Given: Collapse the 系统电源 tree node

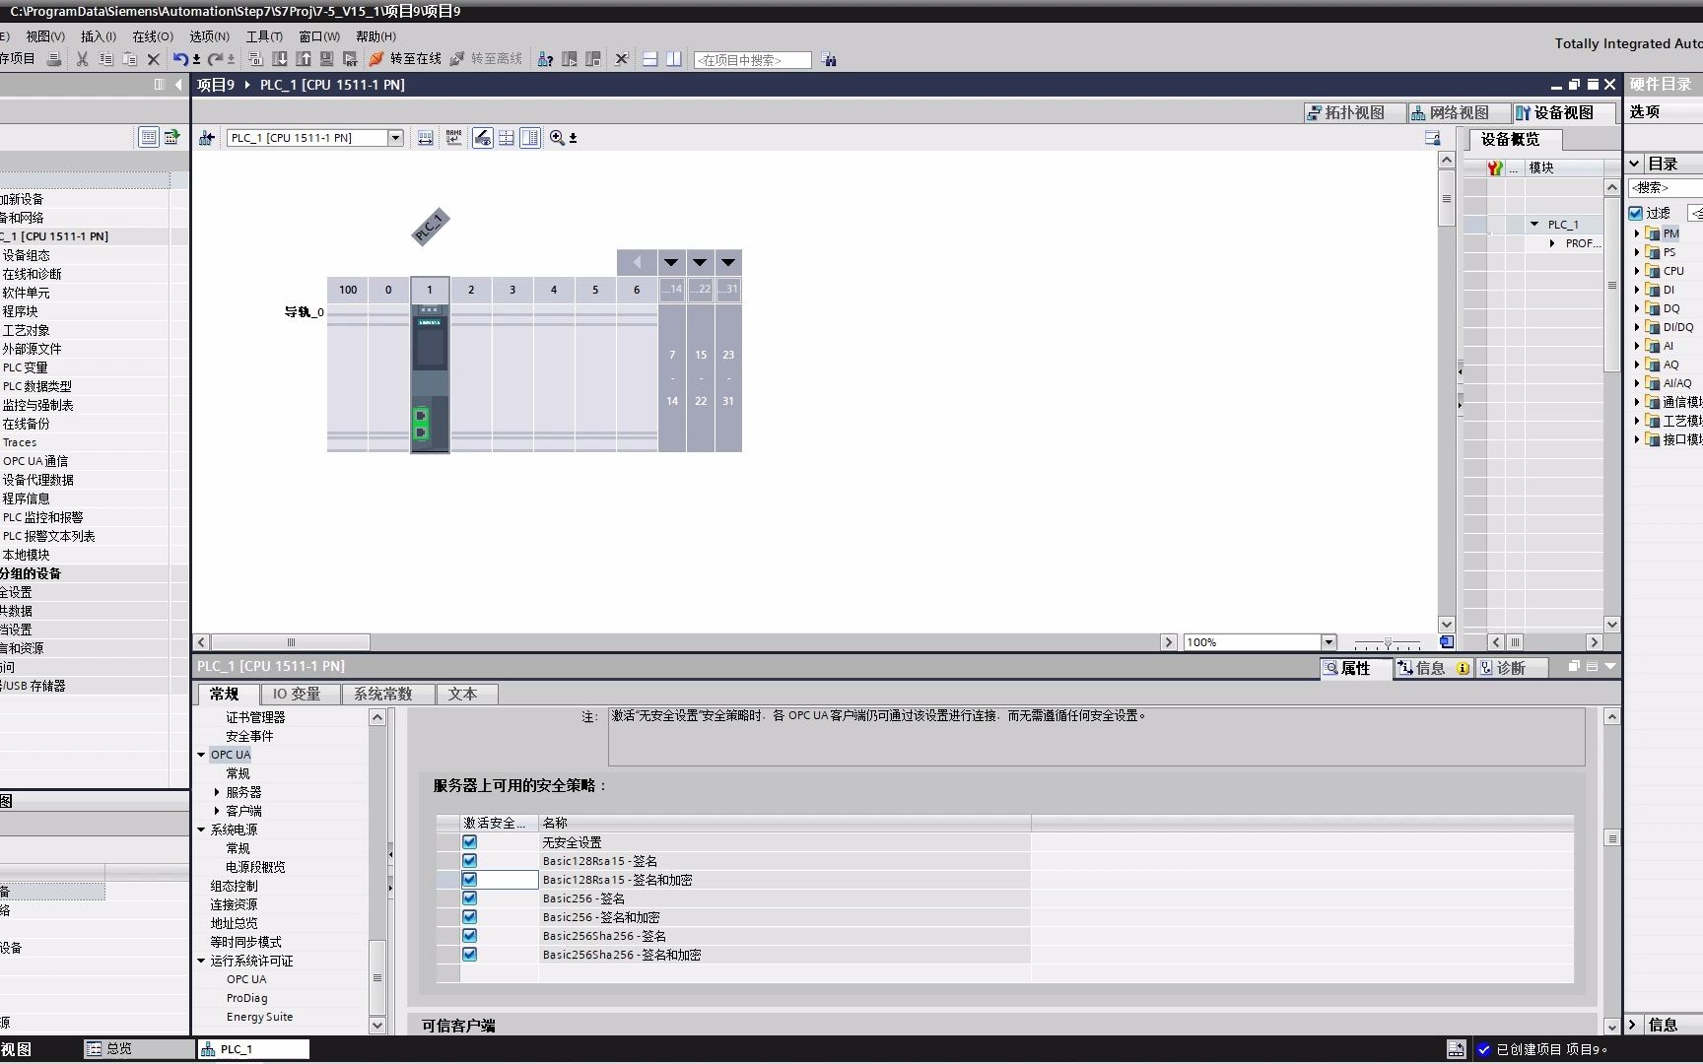Looking at the screenshot, I should [201, 830].
